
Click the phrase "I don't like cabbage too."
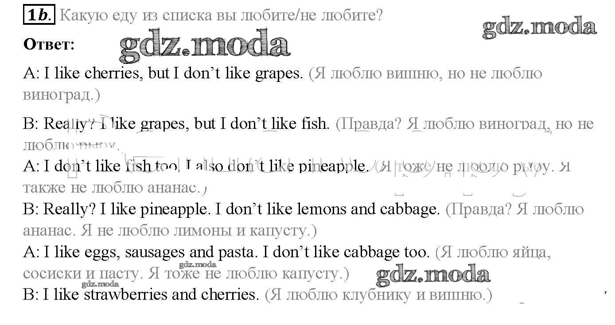[346, 253]
